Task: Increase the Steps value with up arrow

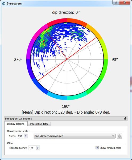Action: pos(26,135)
